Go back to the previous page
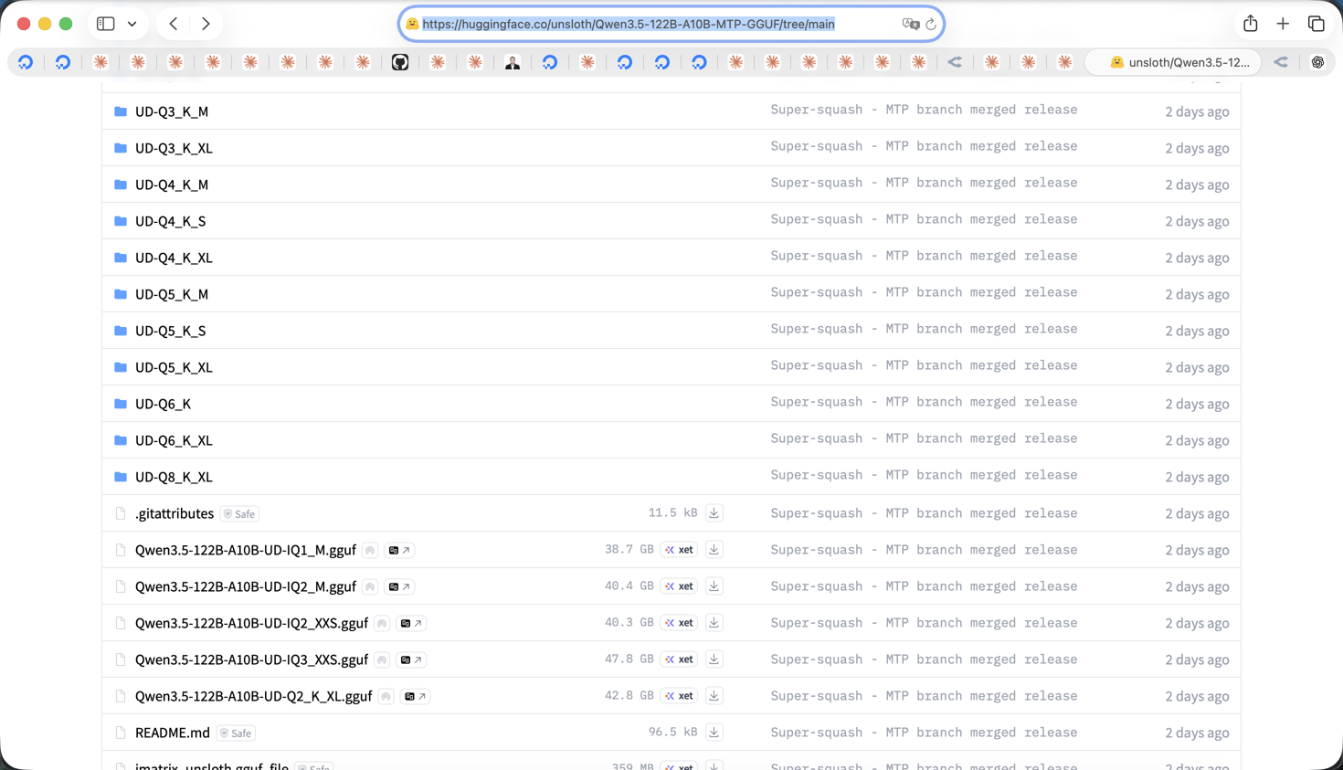Screen dimensions: 1343x770 pyautogui.click(x=174, y=24)
